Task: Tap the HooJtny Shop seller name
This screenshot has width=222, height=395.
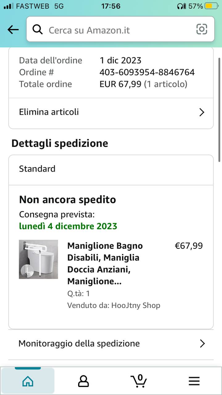Action: click(136, 306)
